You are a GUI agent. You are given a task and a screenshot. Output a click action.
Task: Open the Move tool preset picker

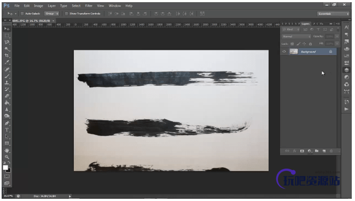point(15,14)
